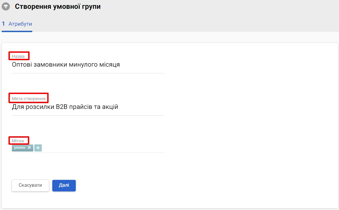Open the Атрибути tab
The image size is (339, 210).
tap(17, 24)
